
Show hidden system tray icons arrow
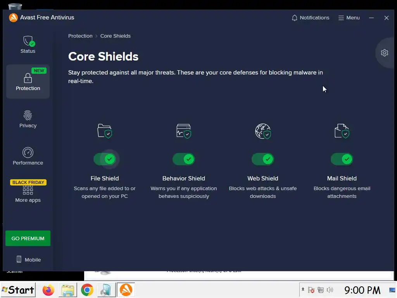[303, 289]
